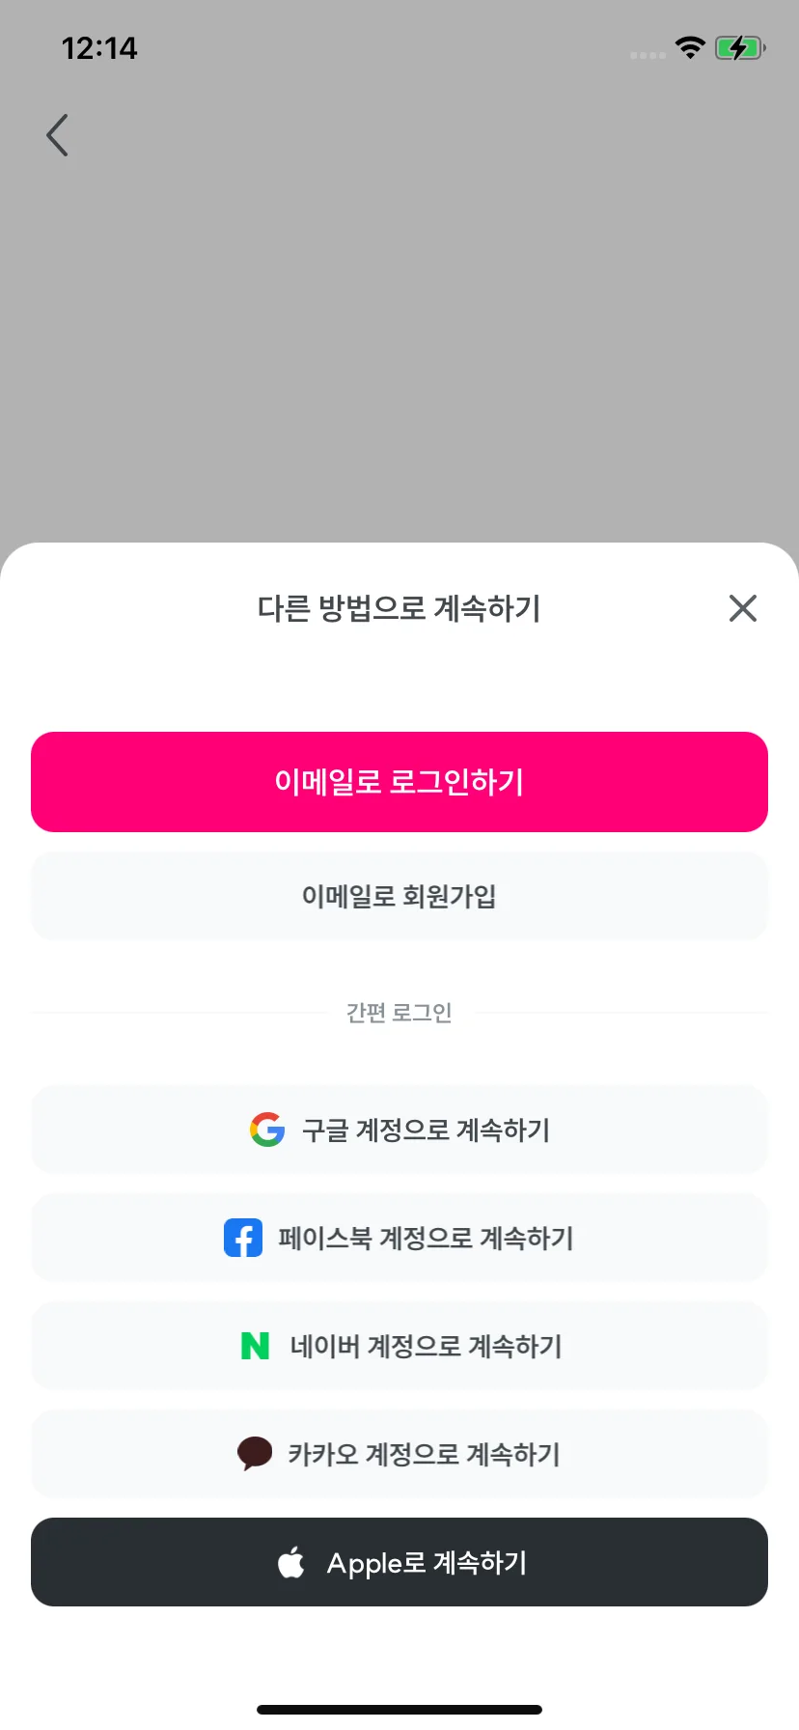Tap the Wi-Fi status icon

[x=690, y=47]
